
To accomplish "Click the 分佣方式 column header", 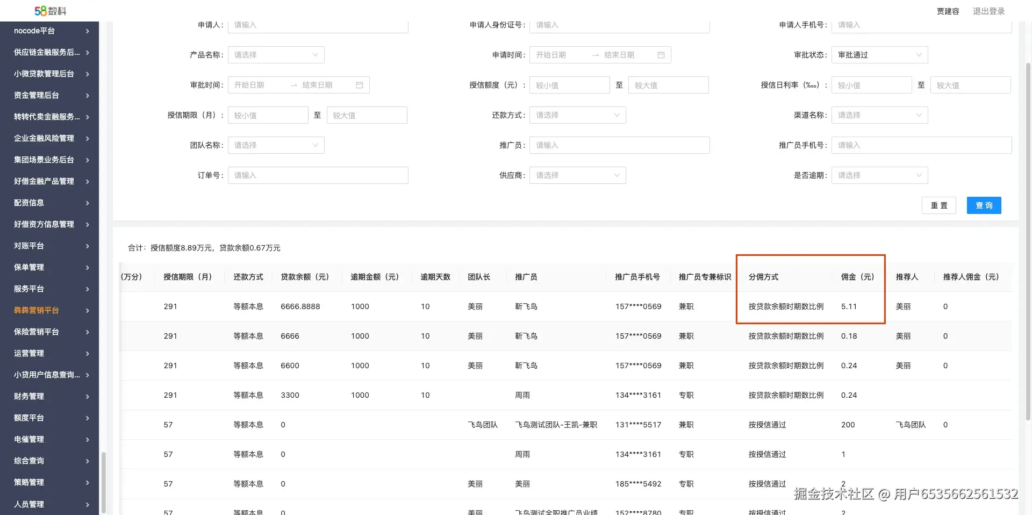I will (763, 277).
